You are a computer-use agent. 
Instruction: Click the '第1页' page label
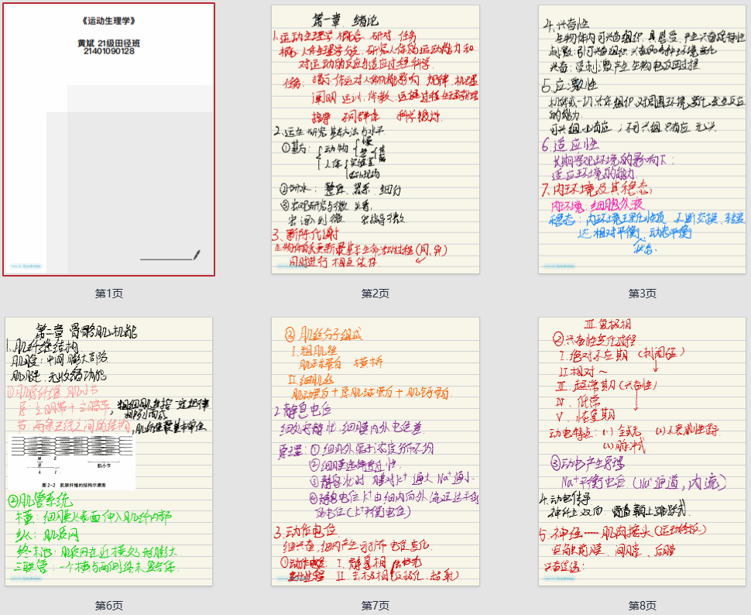[x=108, y=294]
